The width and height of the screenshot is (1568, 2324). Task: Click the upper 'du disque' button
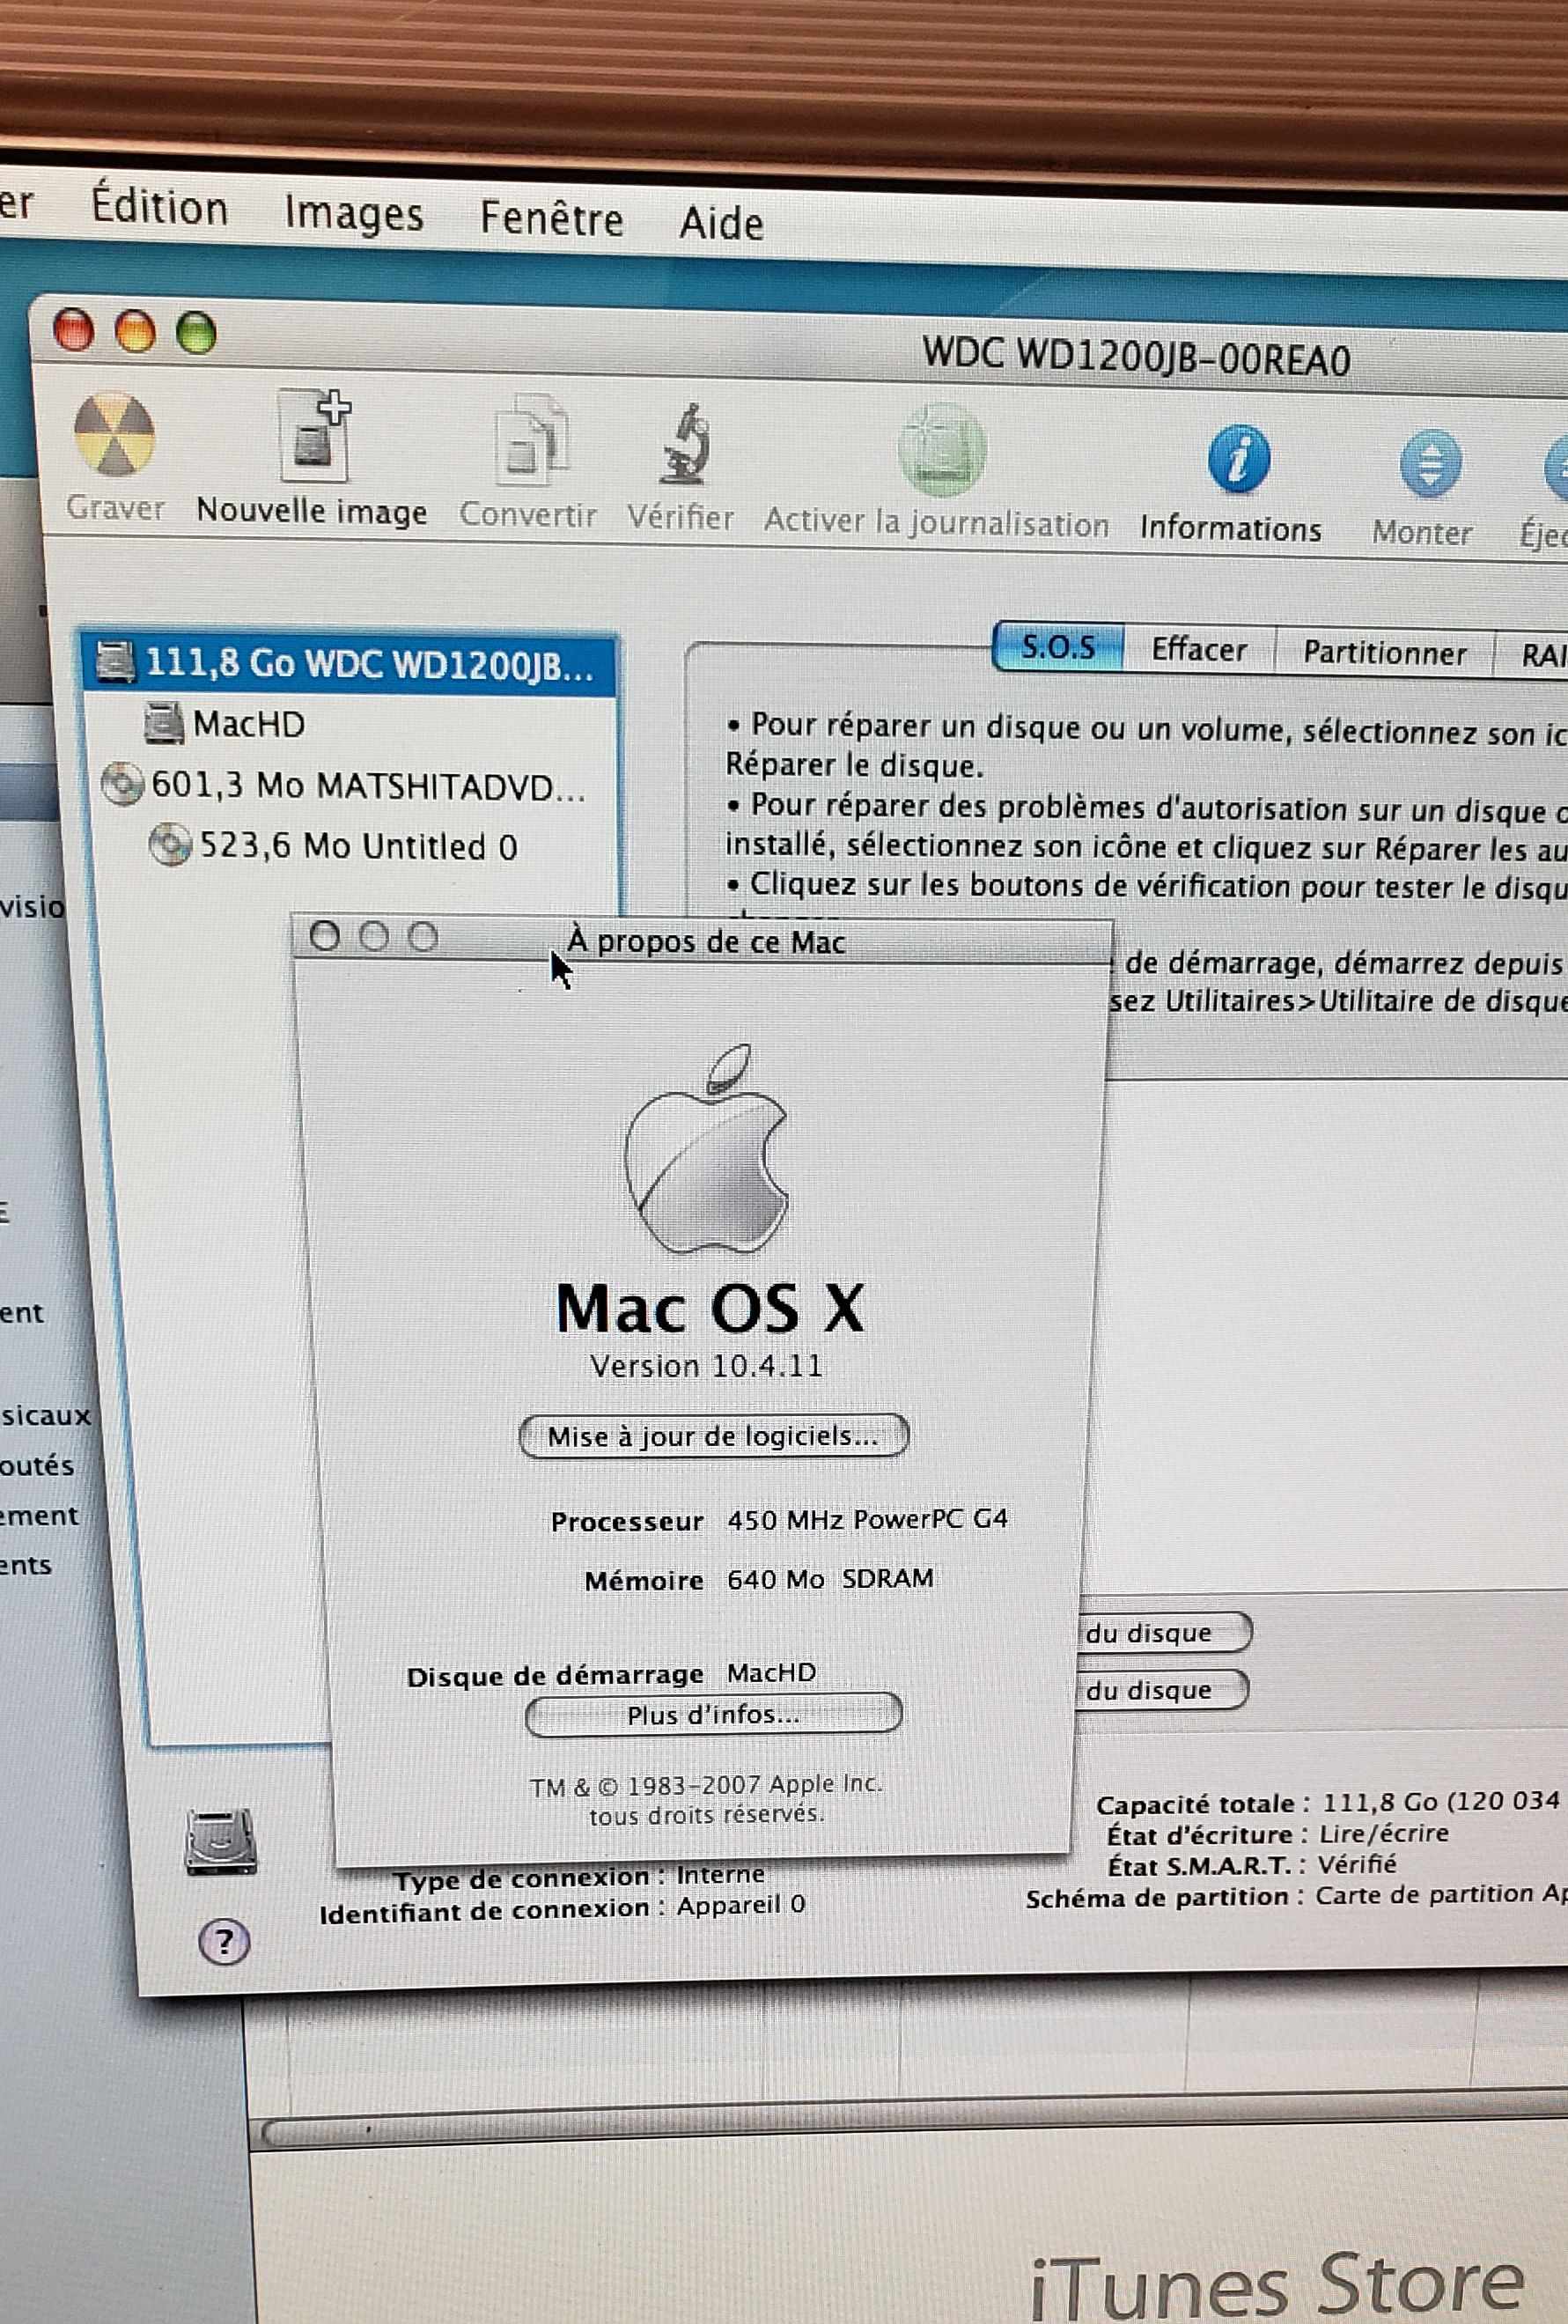point(1162,1633)
